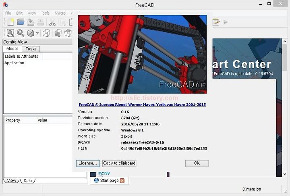
Task: Click the Start page scroll up arrow
Action: [285, 42]
